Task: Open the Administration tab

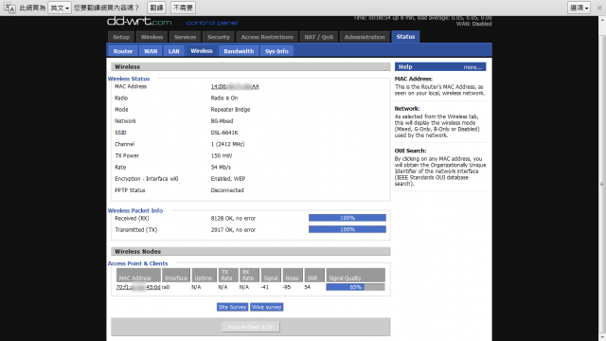Action: click(x=365, y=37)
